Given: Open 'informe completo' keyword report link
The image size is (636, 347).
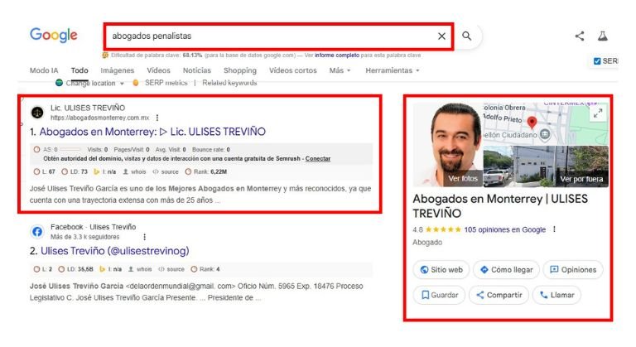Looking at the screenshot, I should [337, 55].
